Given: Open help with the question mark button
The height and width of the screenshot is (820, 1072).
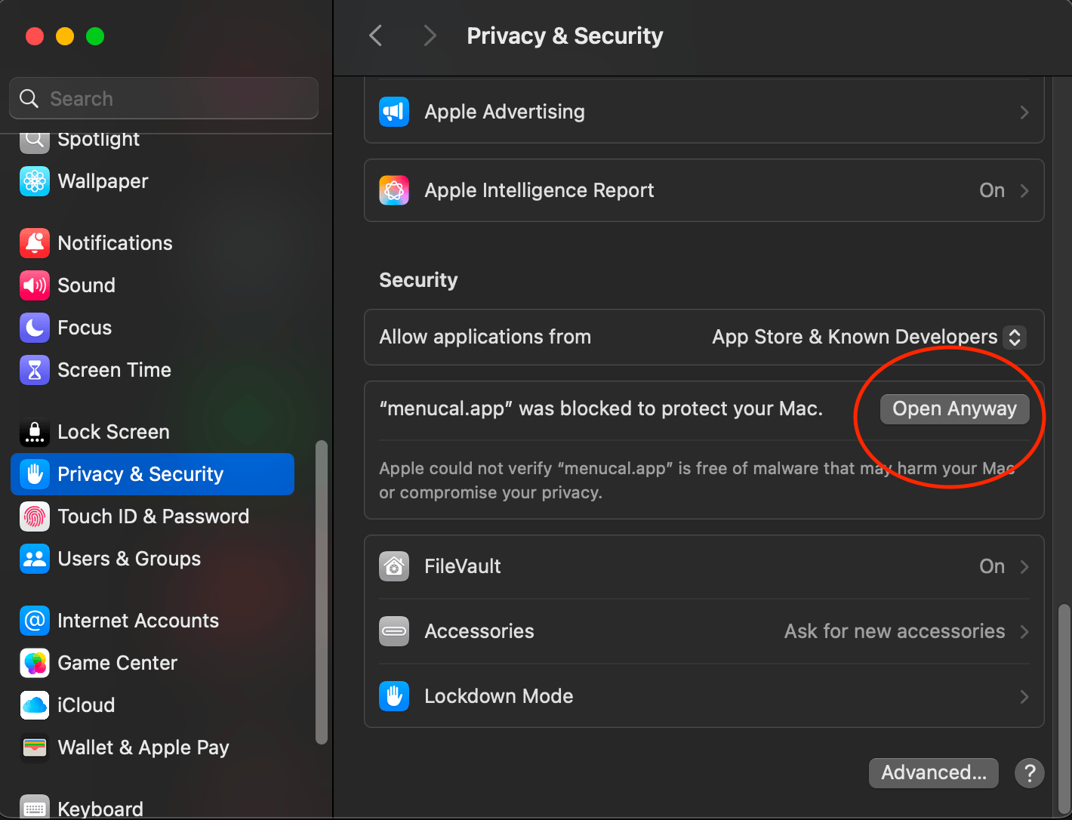Looking at the screenshot, I should 1030,772.
